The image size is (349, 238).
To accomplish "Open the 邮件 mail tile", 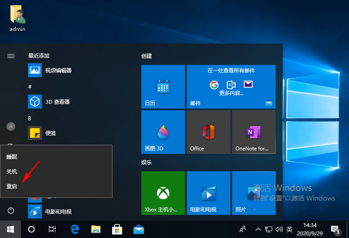I will [231, 87].
